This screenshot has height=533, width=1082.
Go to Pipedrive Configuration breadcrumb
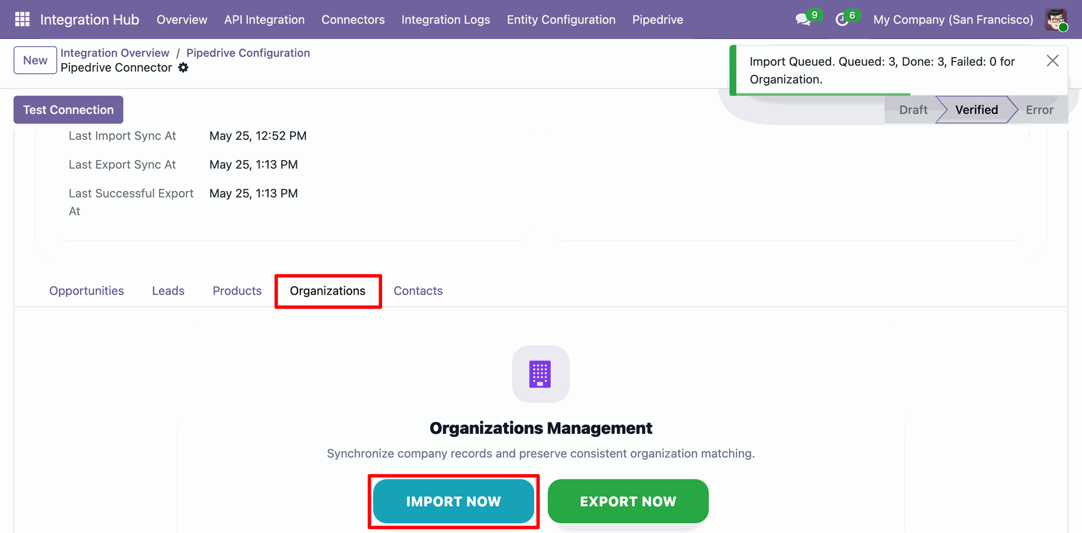pyautogui.click(x=248, y=53)
